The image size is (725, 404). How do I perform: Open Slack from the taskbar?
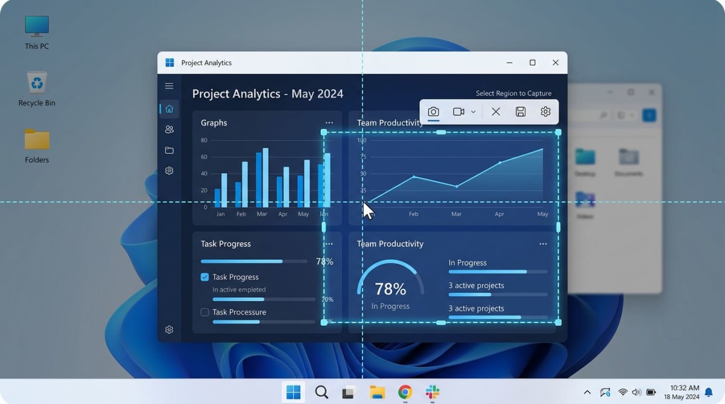[433, 393]
